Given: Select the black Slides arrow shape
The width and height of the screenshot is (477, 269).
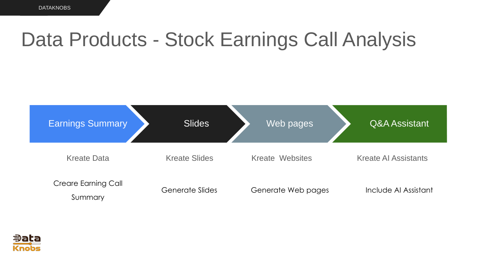Looking at the screenshot, I should point(188,124).
